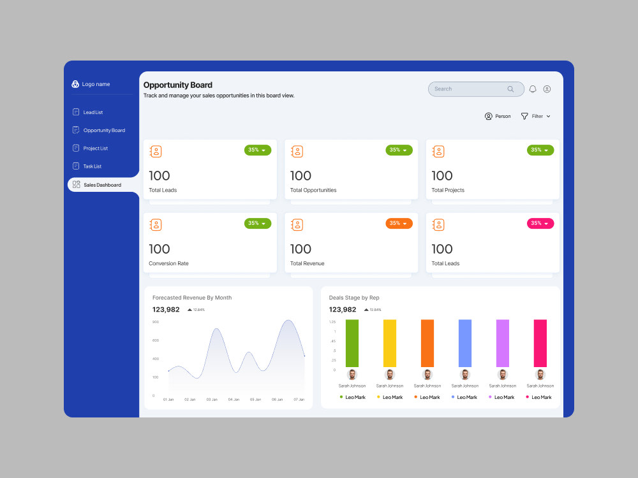Select Sales Dashboard menu item
The height and width of the screenshot is (478, 638).
[103, 185]
